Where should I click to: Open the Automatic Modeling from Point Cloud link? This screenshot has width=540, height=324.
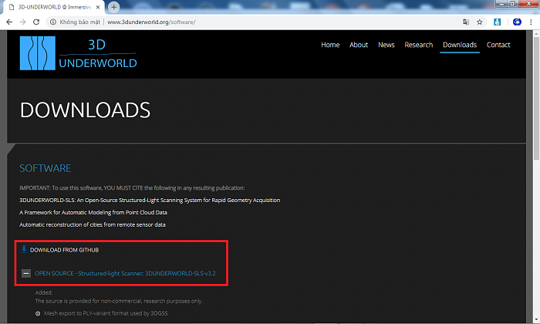(x=93, y=212)
